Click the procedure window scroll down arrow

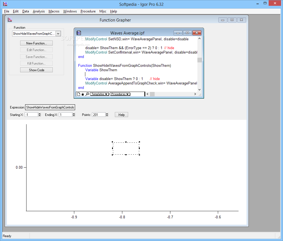199,89
